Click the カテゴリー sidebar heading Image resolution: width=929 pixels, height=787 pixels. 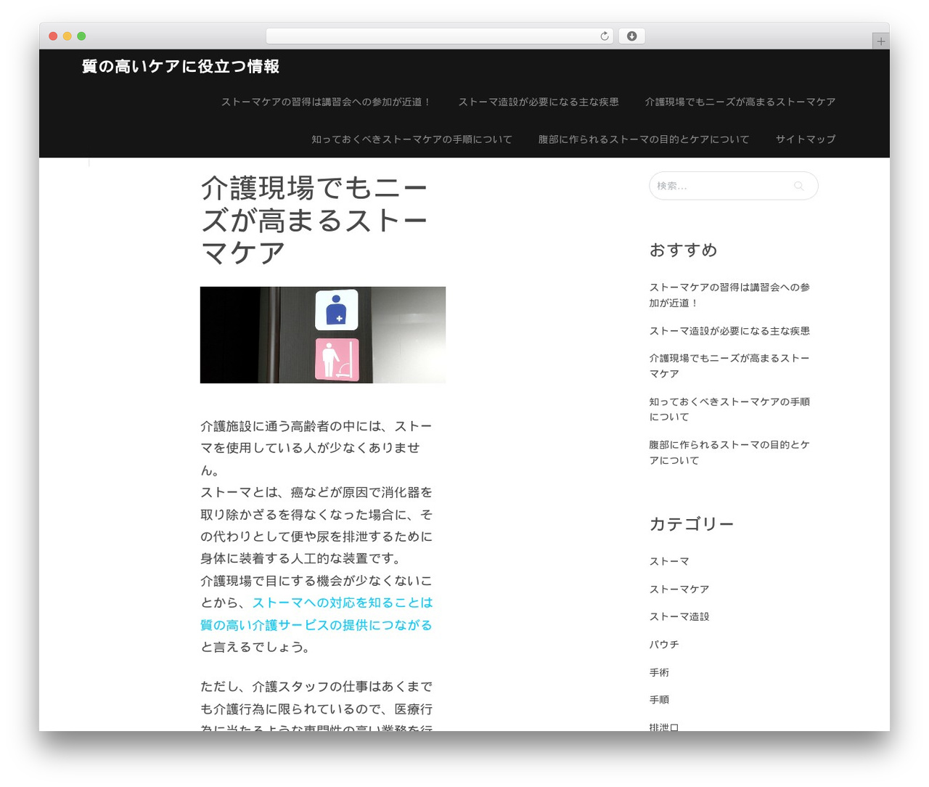[x=692, y=524]
